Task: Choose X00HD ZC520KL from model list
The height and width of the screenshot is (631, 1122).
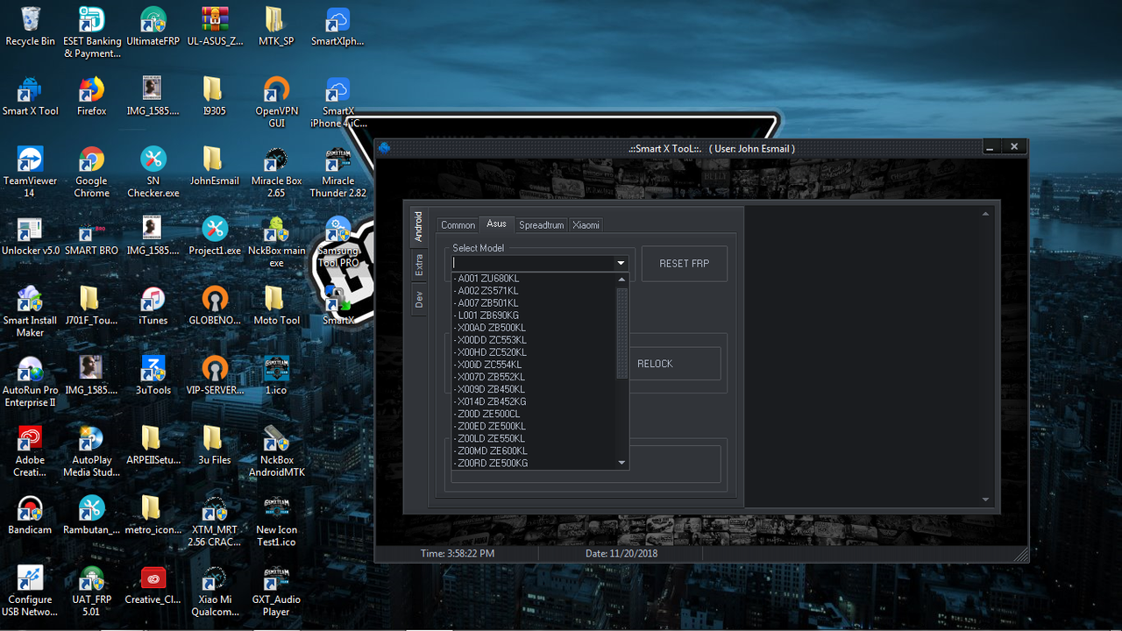Action: click(x=534, y=352)
